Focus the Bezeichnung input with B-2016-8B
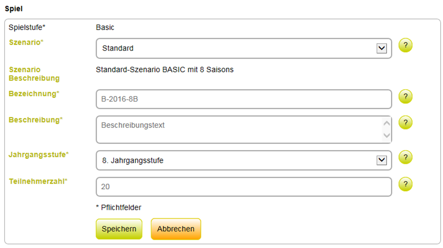 click(x=244, y=99)
